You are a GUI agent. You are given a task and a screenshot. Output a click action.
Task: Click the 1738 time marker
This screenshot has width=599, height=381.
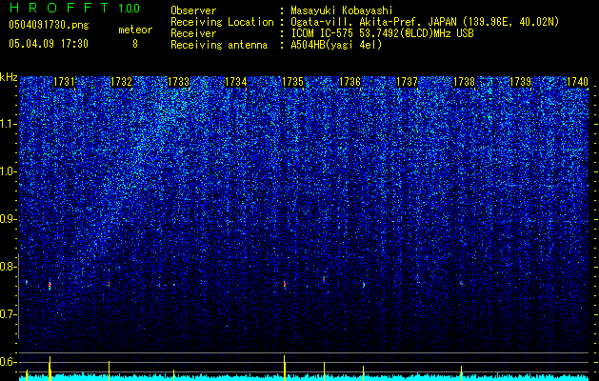click(464, 82)
